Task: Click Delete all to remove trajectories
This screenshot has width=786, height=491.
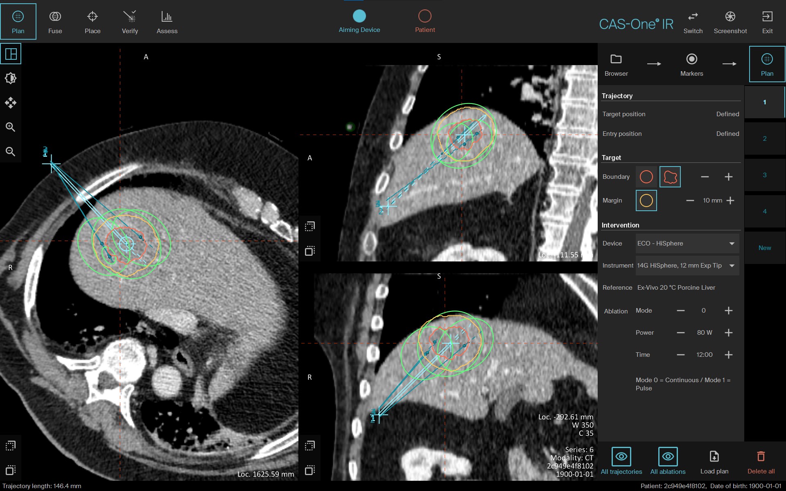Action: tap(761, 460)
